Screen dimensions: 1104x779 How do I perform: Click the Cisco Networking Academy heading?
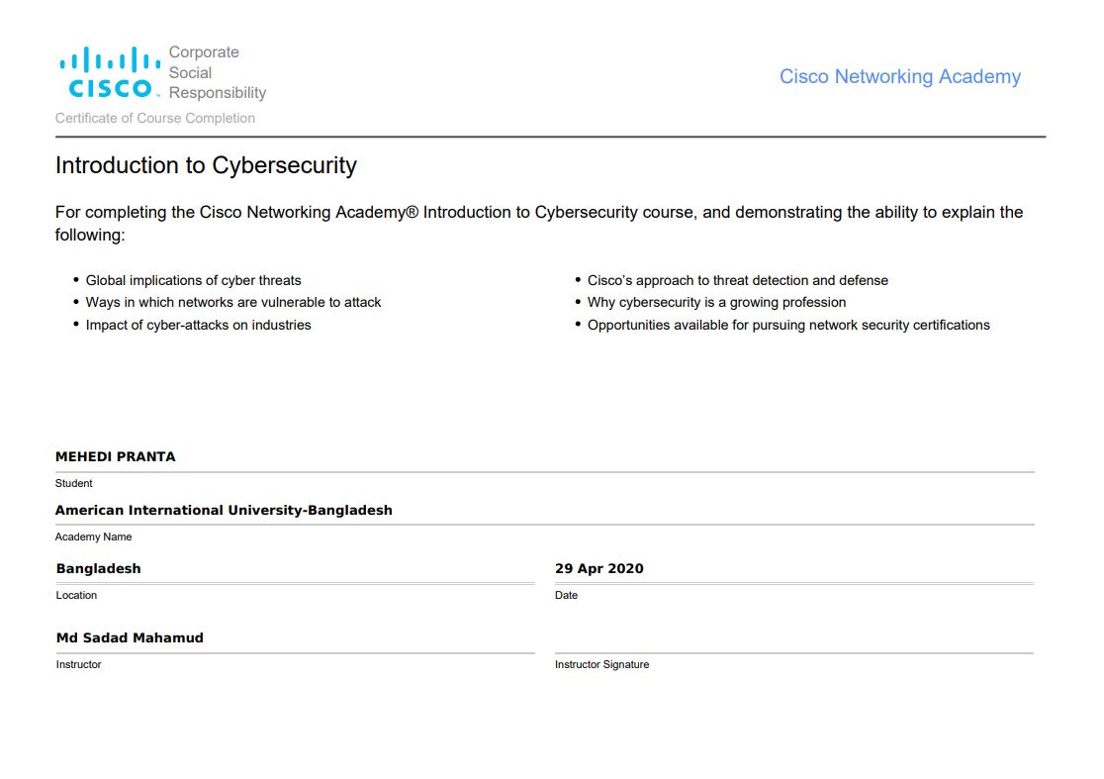coord(899,76)
